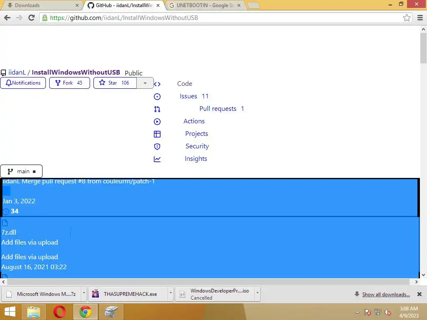This screenshot has height=320, width=427.
Task: Open the Microsoft Windows M....7z downloaded file
Action: 41,294
